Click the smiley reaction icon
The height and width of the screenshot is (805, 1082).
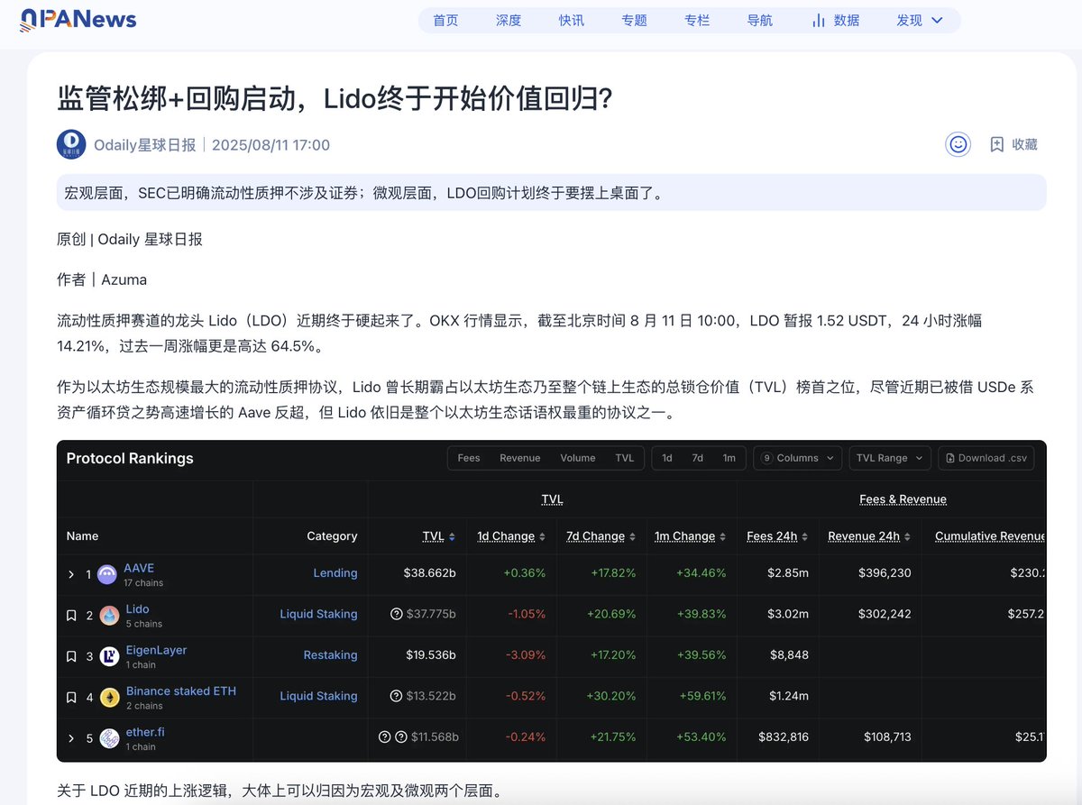click(958, 144)
